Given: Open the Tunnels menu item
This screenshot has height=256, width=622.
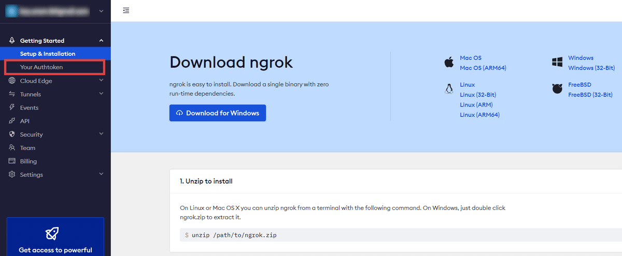Looking at the screenshot, I should tap(55, 94).
